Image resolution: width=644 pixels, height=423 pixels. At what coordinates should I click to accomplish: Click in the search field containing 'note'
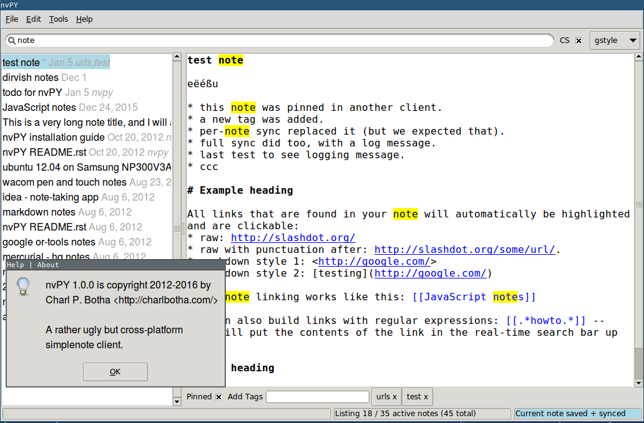pyautogui.click(x=280, y=40)
